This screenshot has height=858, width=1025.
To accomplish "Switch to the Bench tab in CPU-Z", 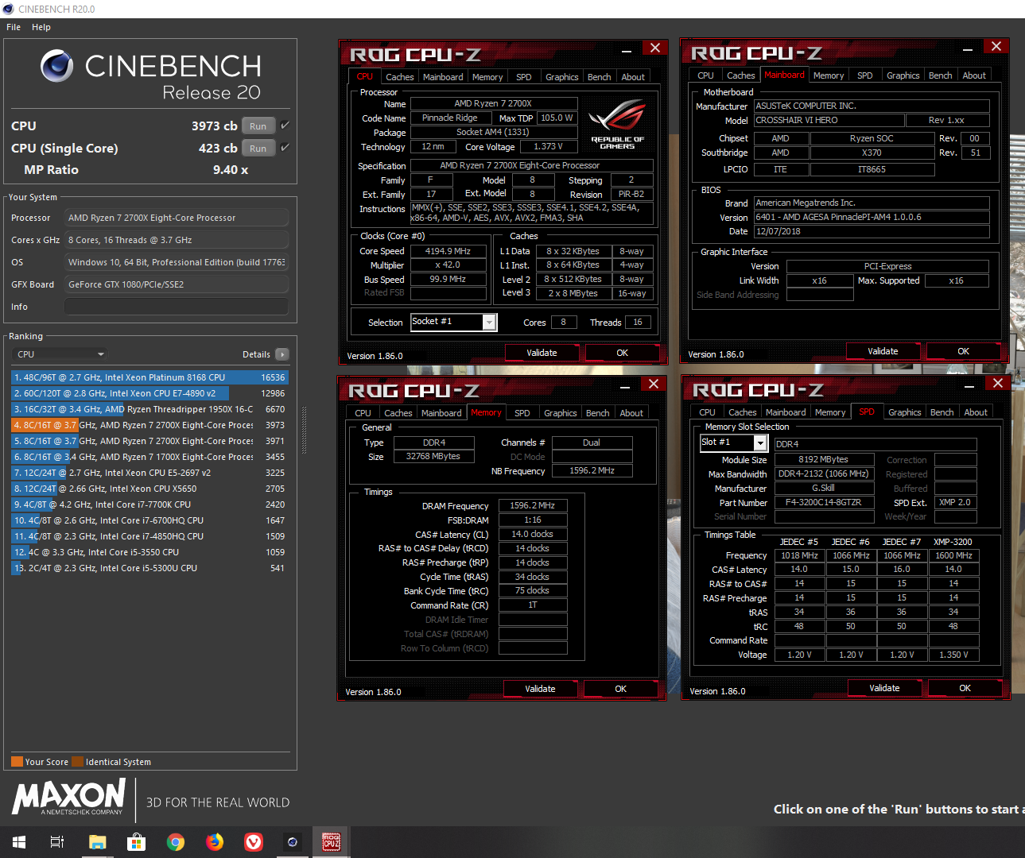I will point(599,76).
